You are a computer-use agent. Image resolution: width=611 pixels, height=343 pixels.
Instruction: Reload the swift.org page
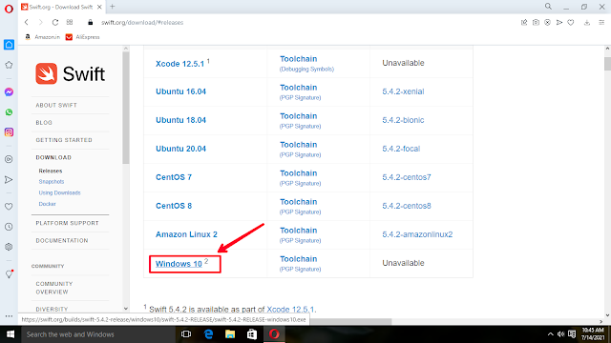click(55, 23)
